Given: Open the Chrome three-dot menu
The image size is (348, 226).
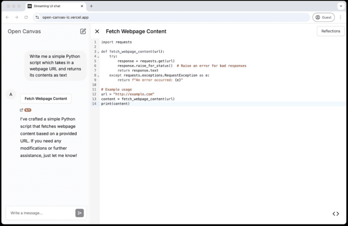Looking at the screenshot, I should 341,17.
